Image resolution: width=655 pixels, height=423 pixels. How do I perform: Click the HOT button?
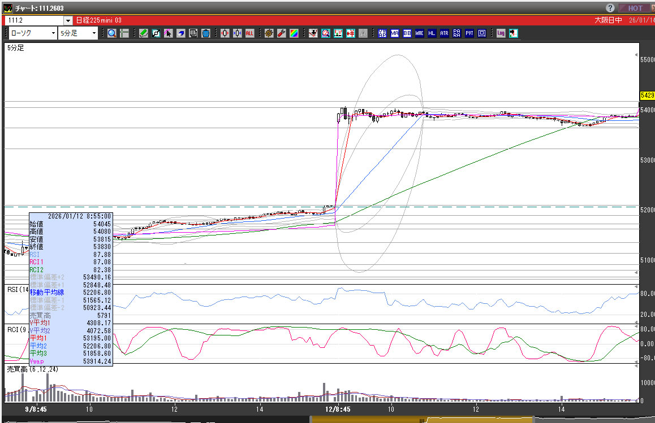[x=634, y=8]
